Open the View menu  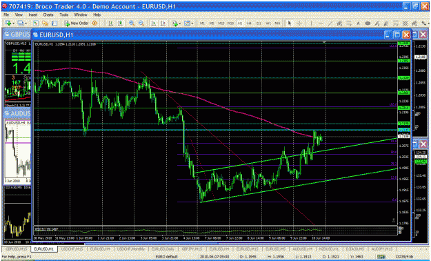(x=19, y=14)
